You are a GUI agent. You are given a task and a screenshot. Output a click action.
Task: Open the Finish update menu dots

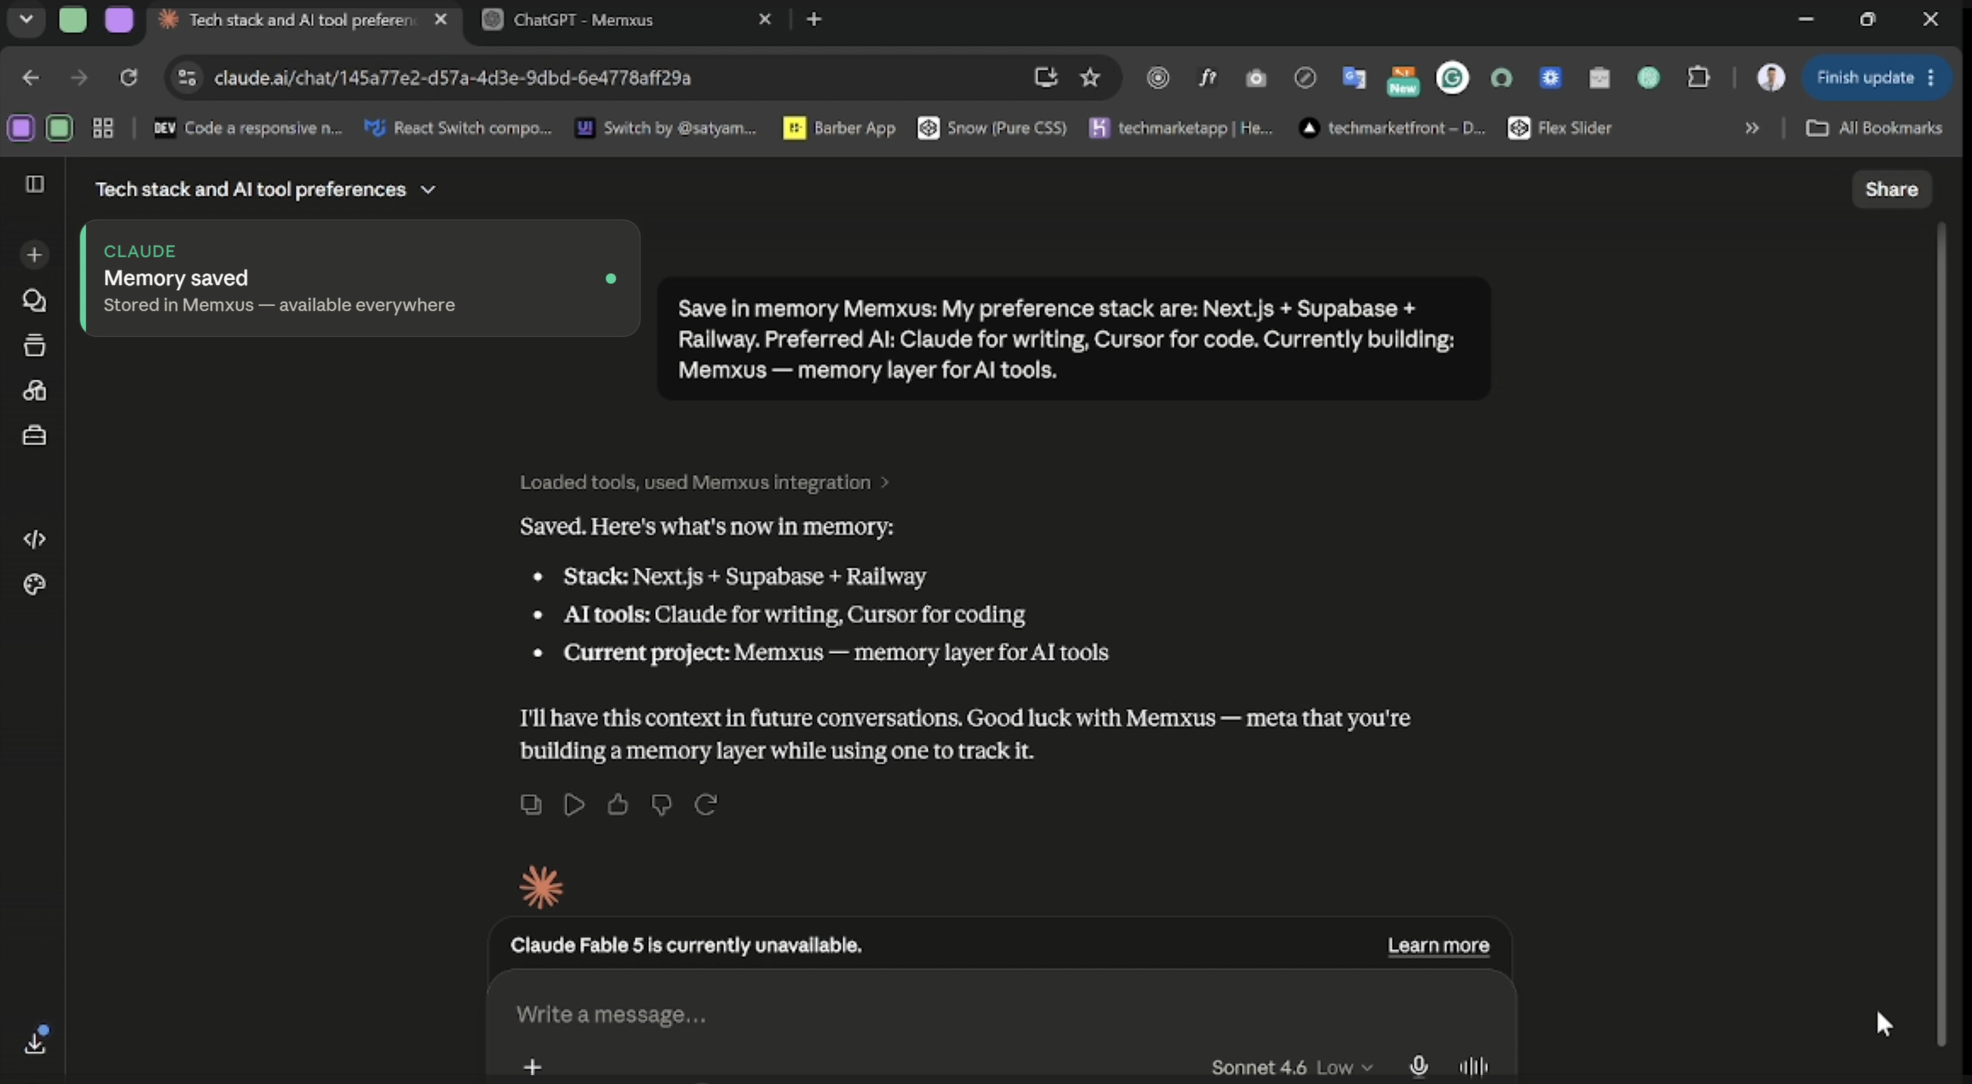pos(1931,77)
